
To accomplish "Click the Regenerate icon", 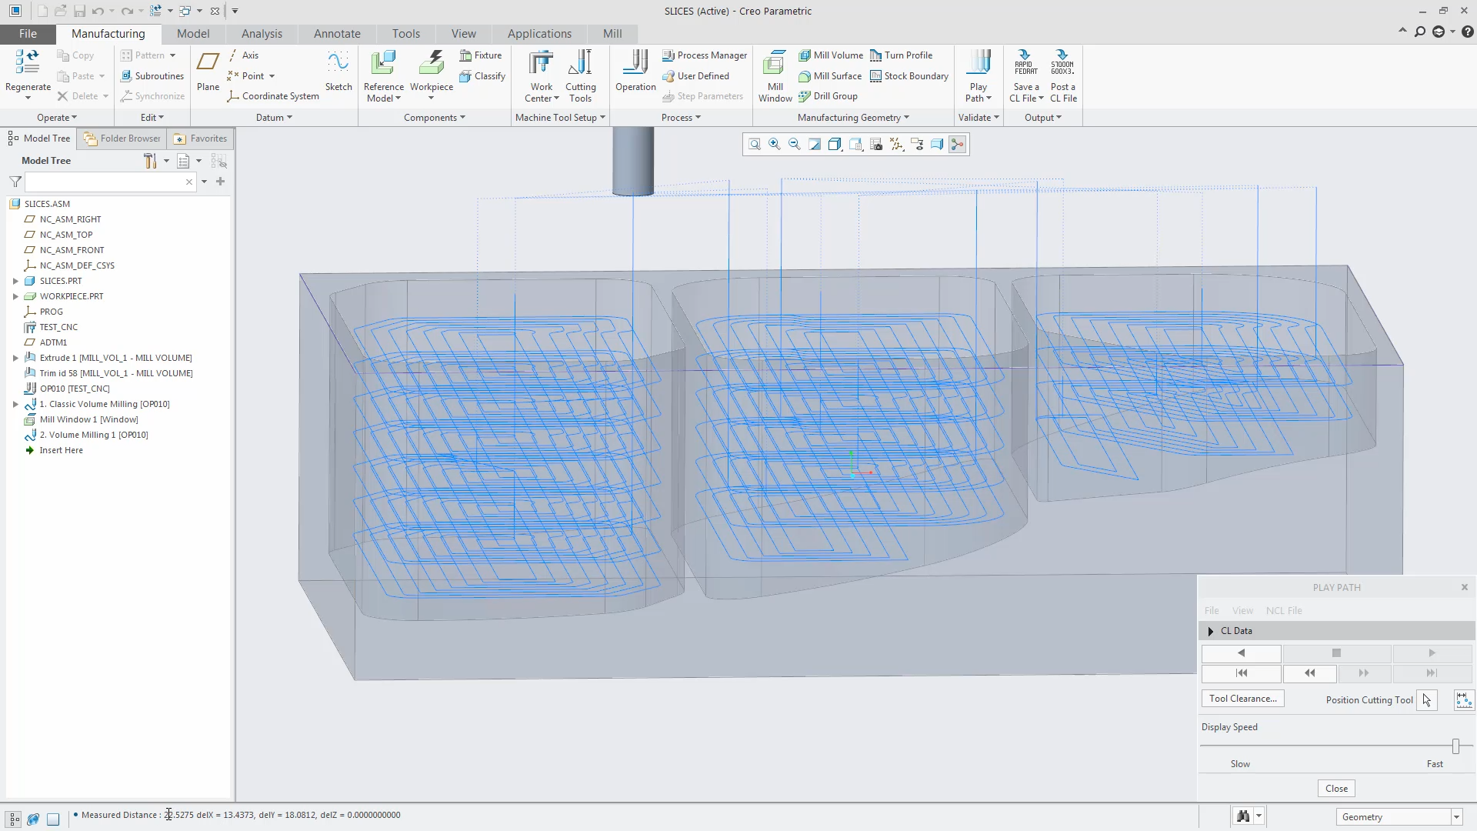I will [x=28, y=62].
